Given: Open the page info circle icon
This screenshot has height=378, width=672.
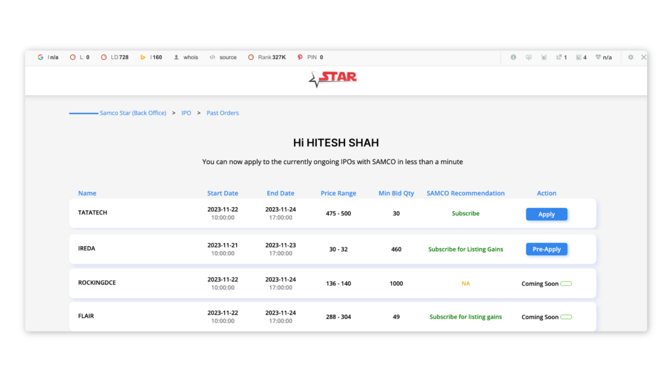Looking at the screenshot, I should pos(513,57).
